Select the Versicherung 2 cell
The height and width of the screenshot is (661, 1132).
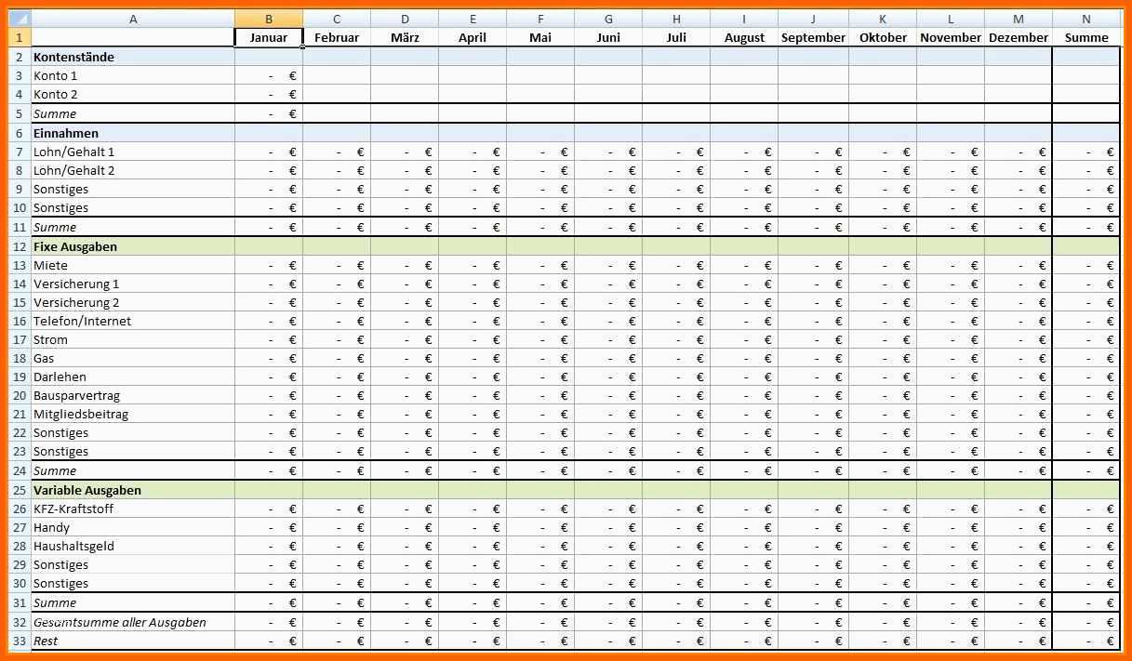(133, 302)
